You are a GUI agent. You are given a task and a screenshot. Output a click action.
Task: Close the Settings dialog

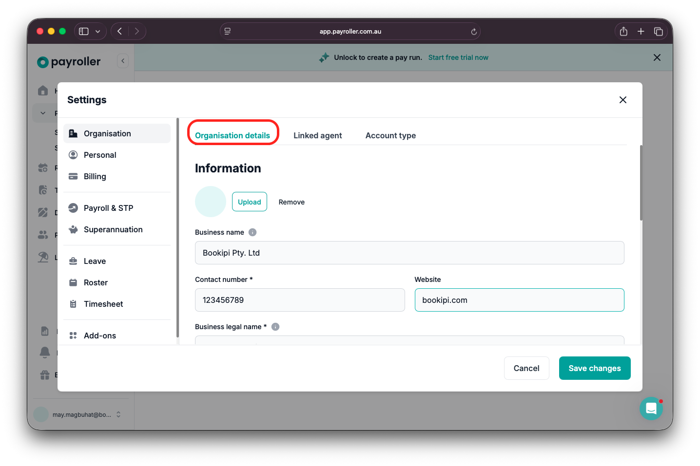point(623,100)
